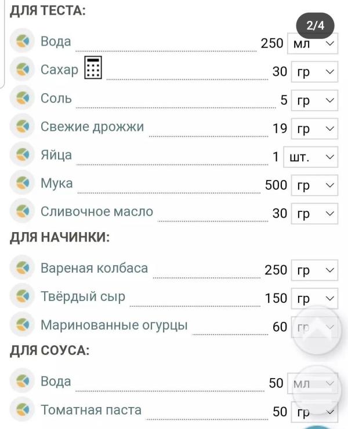The image size is (348, 429).
Task: Tap the 2/4 image counter badge
Action: coord(315,25)
